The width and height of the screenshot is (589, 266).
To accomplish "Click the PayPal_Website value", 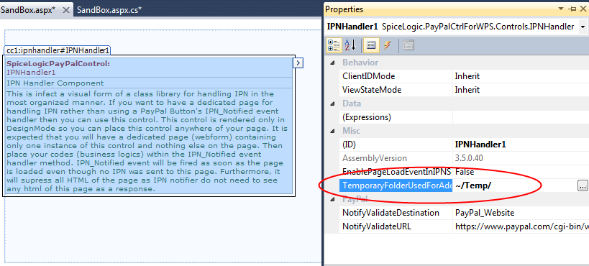I will 485,213.
